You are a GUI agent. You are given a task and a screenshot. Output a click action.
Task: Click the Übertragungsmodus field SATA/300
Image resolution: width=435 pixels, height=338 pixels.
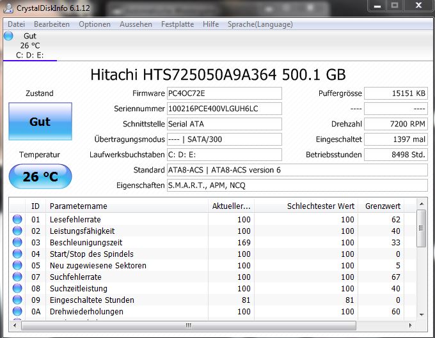tap(225, 139)
